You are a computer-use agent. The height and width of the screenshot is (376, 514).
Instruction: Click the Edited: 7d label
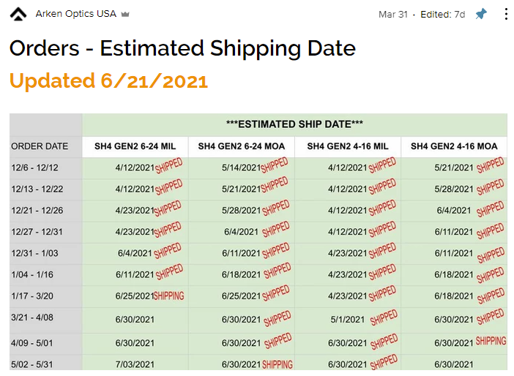tap(442, 15)
